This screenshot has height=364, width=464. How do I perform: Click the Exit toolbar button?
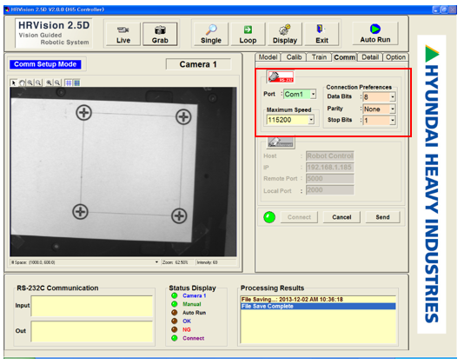(321, 34)
